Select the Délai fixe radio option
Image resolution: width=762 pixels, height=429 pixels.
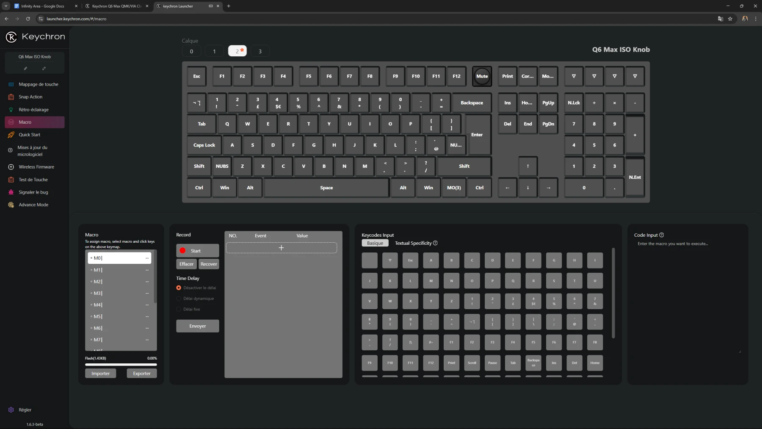[x=179, y=309]
